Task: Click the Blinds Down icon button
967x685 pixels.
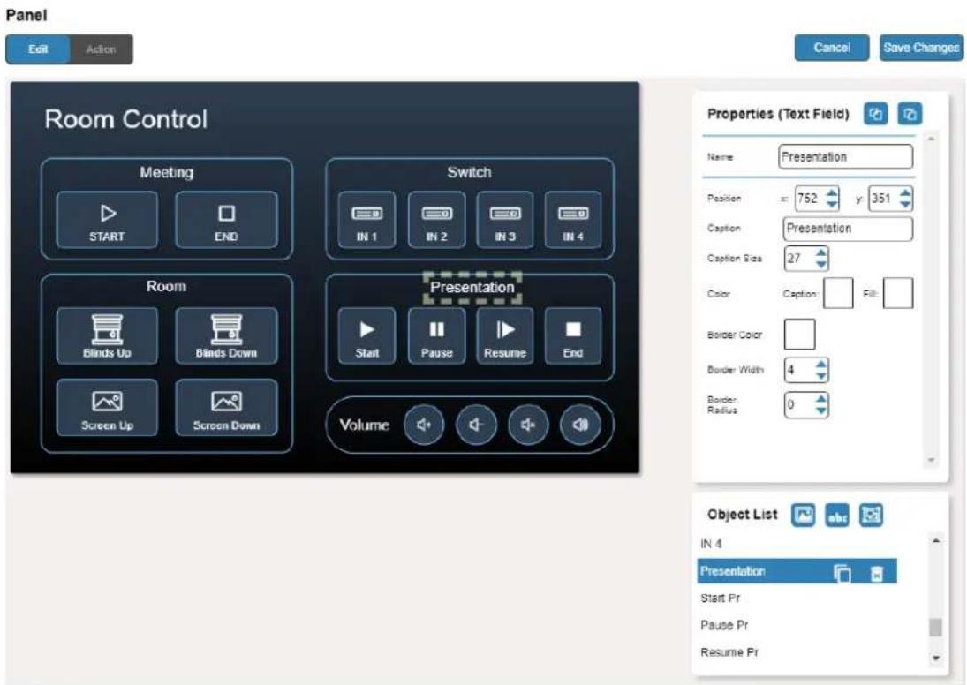Action: coord(226,336)
